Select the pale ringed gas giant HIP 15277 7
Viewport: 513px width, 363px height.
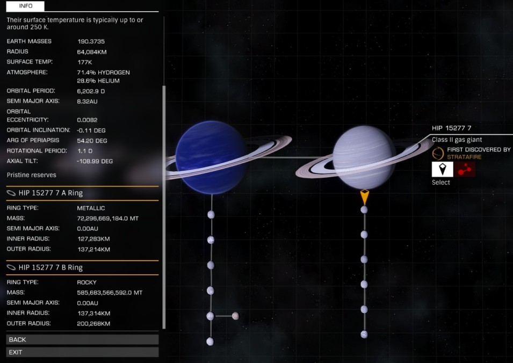point(364,157)
